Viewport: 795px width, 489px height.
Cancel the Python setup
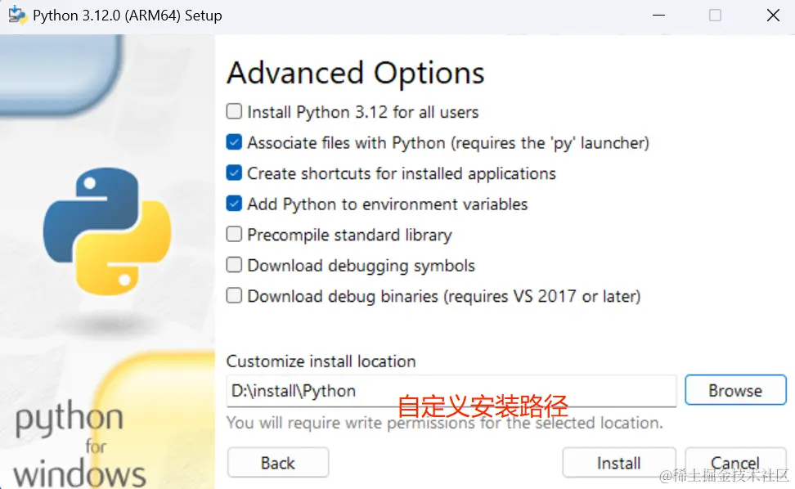(734, 463)
